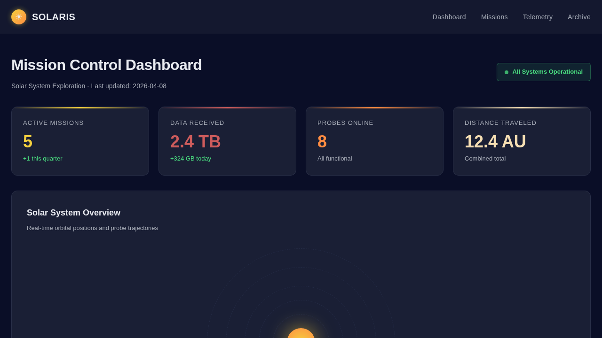Click the +324 GB today indicator
This screenshot has height=338, width=602.
pos(190,159)
